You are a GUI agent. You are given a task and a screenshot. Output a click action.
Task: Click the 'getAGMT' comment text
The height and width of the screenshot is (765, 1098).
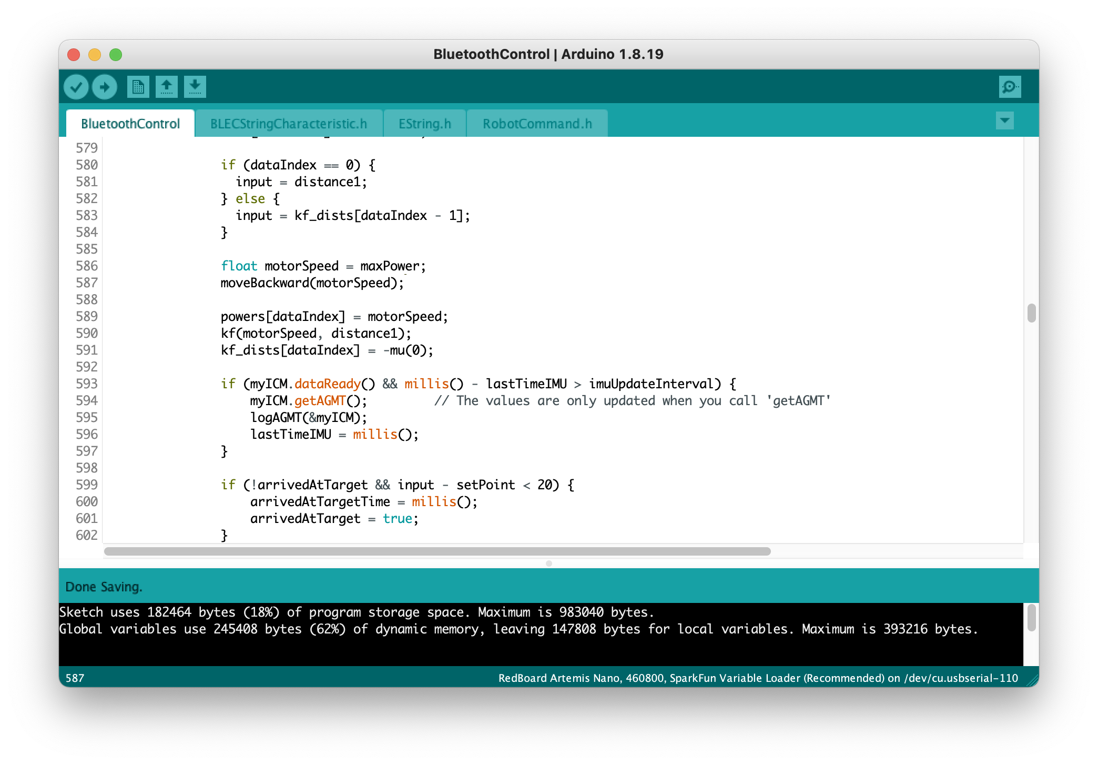tap(633, 401)
